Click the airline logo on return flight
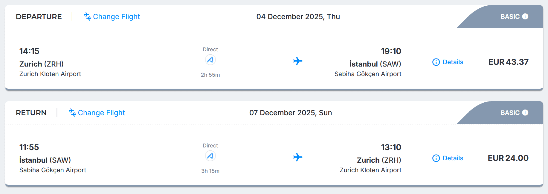Screen dimensions: 548x194 pos(210,156)
